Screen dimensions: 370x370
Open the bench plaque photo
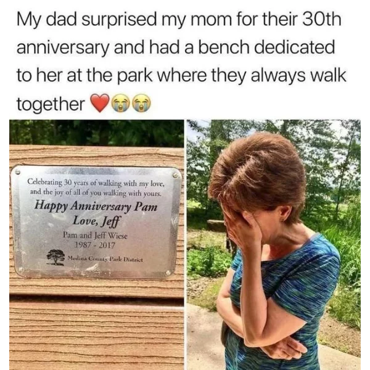tap(97, 245)
